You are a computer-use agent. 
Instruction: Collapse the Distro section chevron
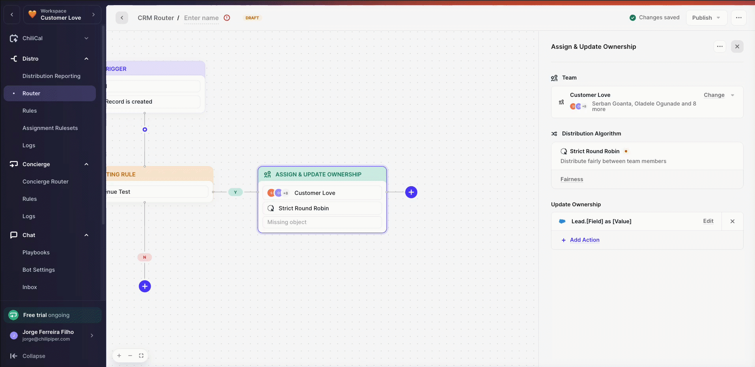point(86,59)
